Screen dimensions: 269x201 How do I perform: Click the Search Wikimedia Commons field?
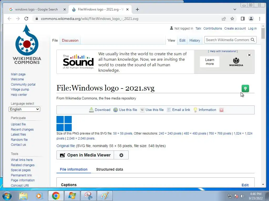point(227,40)
